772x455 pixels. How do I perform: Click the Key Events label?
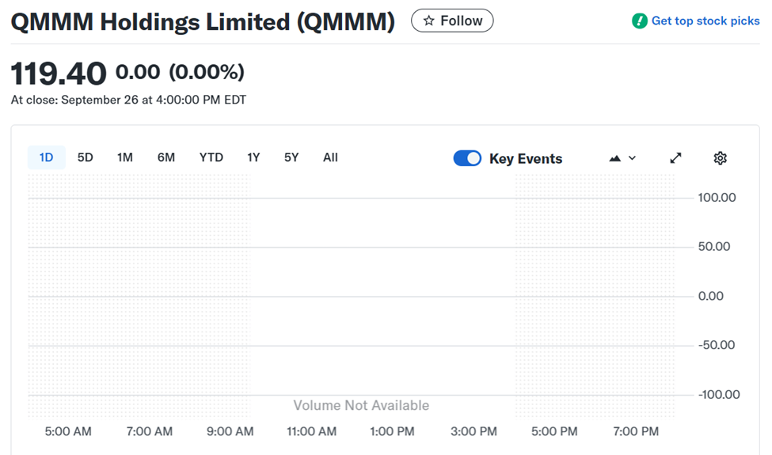click(x=526, y=159)
